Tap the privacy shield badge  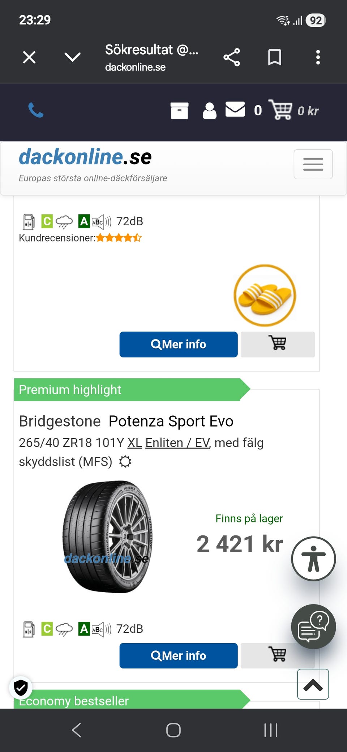(x=21, y=687)
